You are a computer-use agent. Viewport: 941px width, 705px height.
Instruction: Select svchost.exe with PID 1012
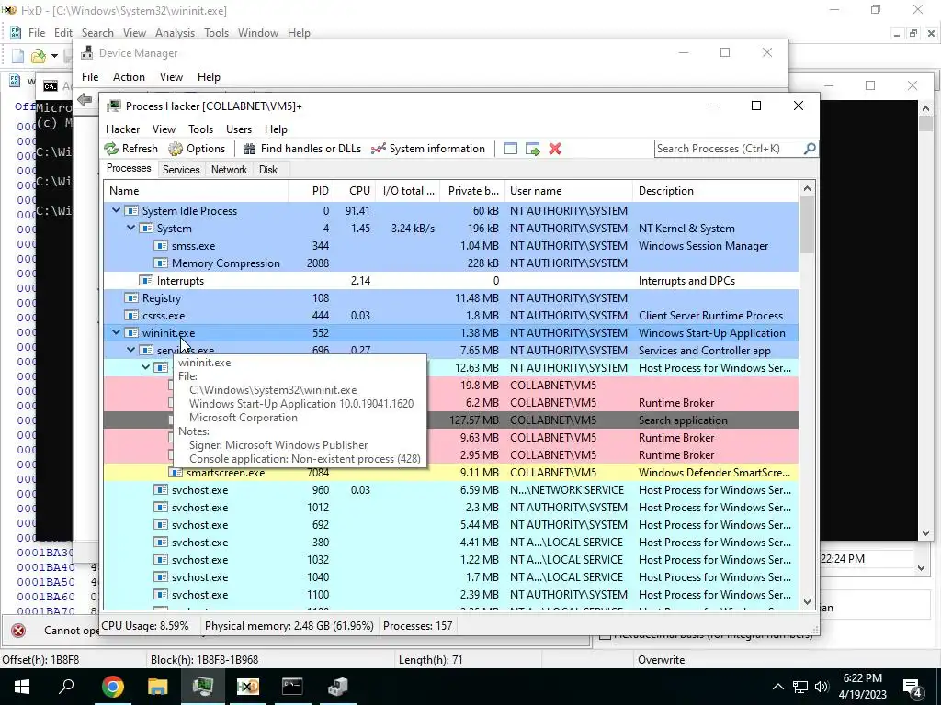click(x=450, y=507)
